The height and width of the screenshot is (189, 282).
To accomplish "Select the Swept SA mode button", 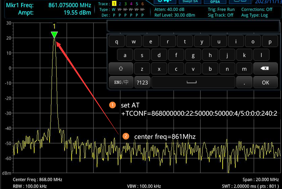I will click(x=190, y=1).
